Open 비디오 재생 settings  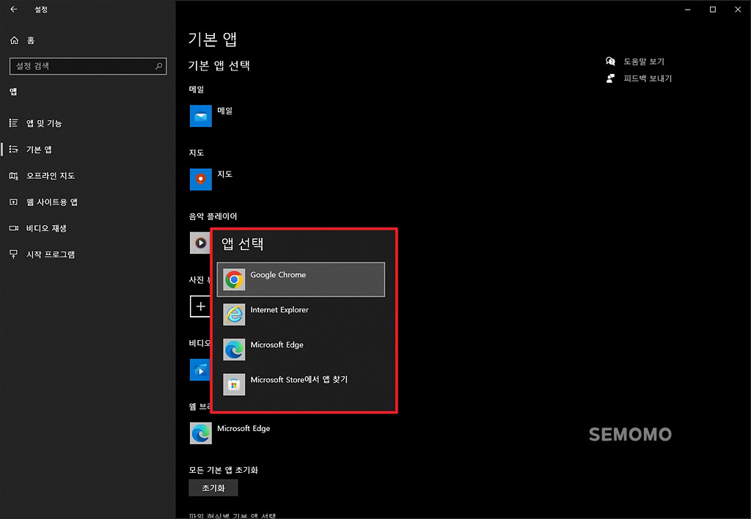[38, 229]
